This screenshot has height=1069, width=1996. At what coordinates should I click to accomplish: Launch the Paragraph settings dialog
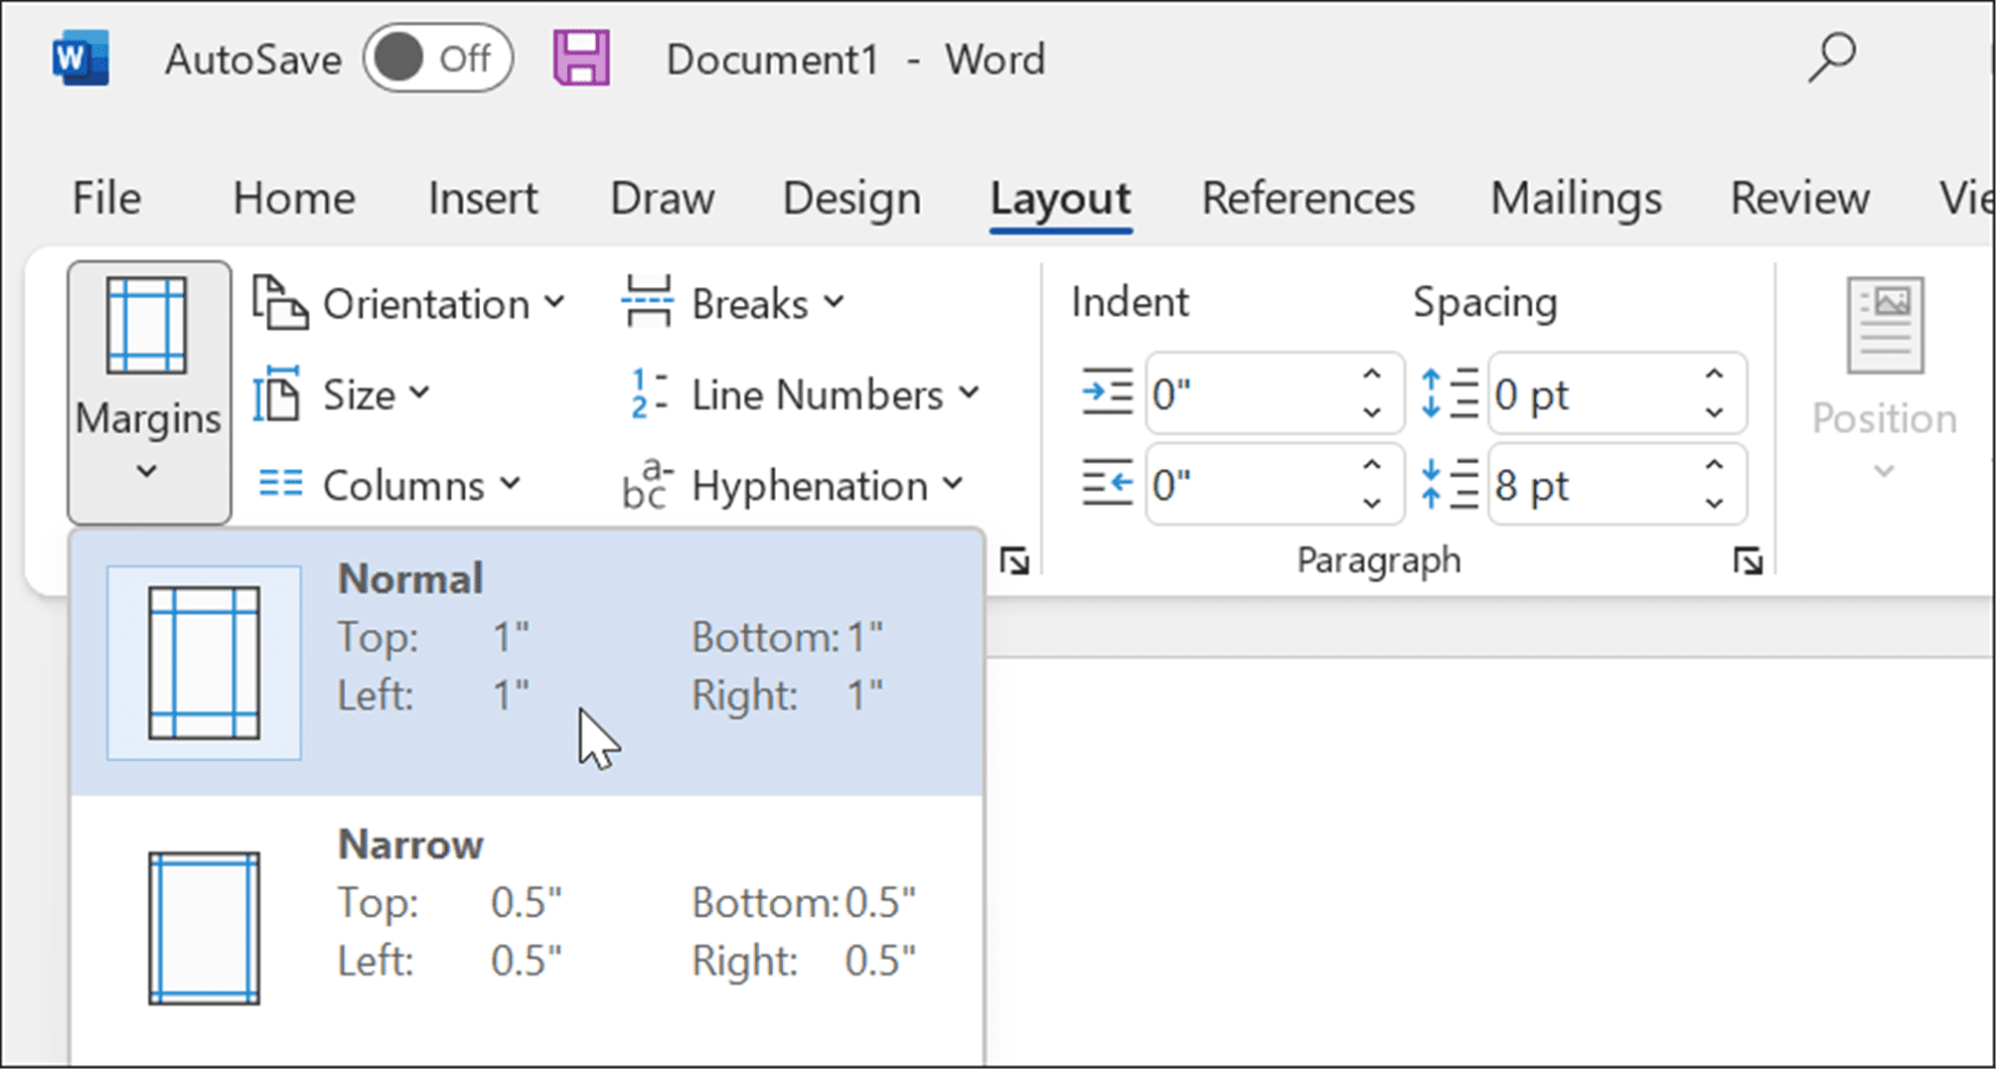point(1750,559)
